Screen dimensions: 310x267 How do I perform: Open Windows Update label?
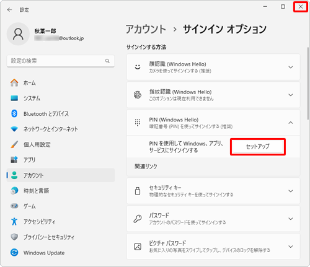44,253
